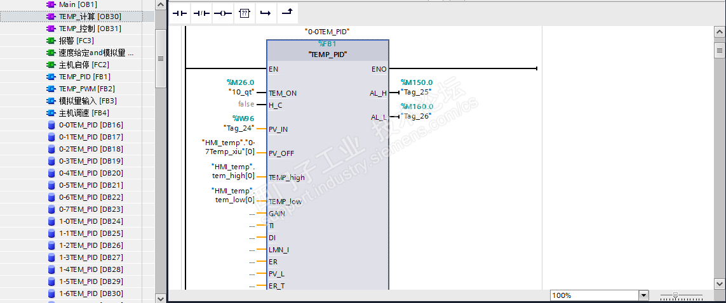Click the empty GAIN input placeholder
Screen dimensions: 726x303
[252, 214]
